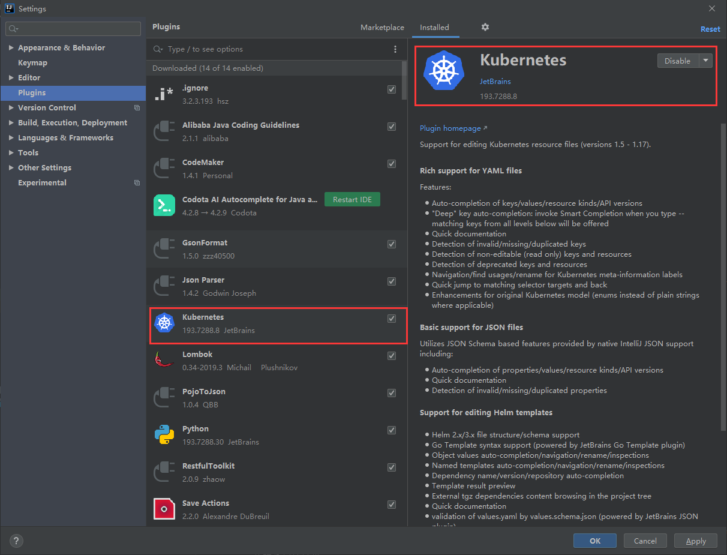Image resolution: width=727 pixels, height=555 pixels.
Task: Click the Codota AI Autocomplete icon
Action: coord(164,206)
